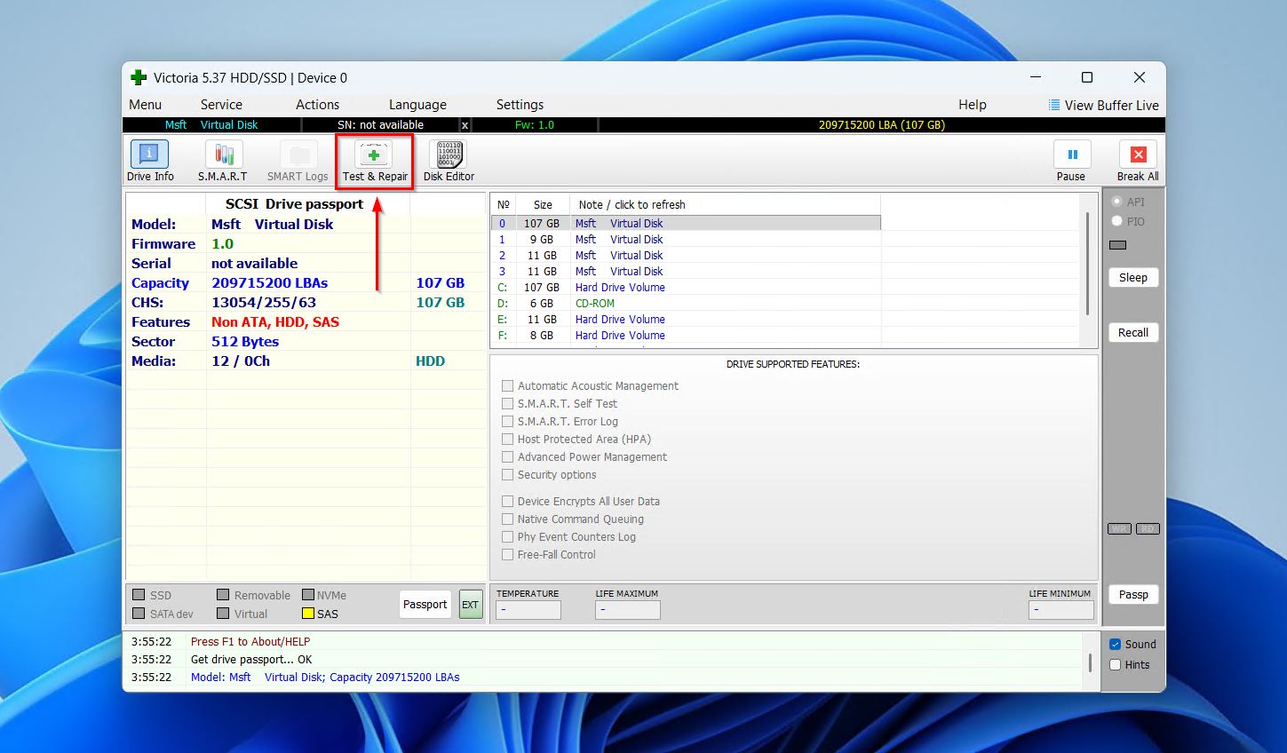
Task: Open the Actions menu
Action: point(317,105)
